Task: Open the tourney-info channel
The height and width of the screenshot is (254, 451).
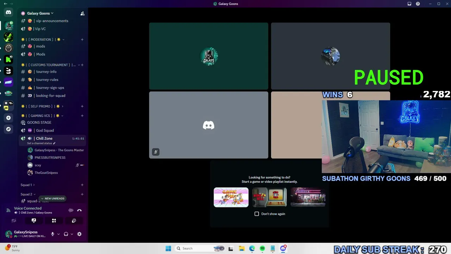Action: coord(52,72)
